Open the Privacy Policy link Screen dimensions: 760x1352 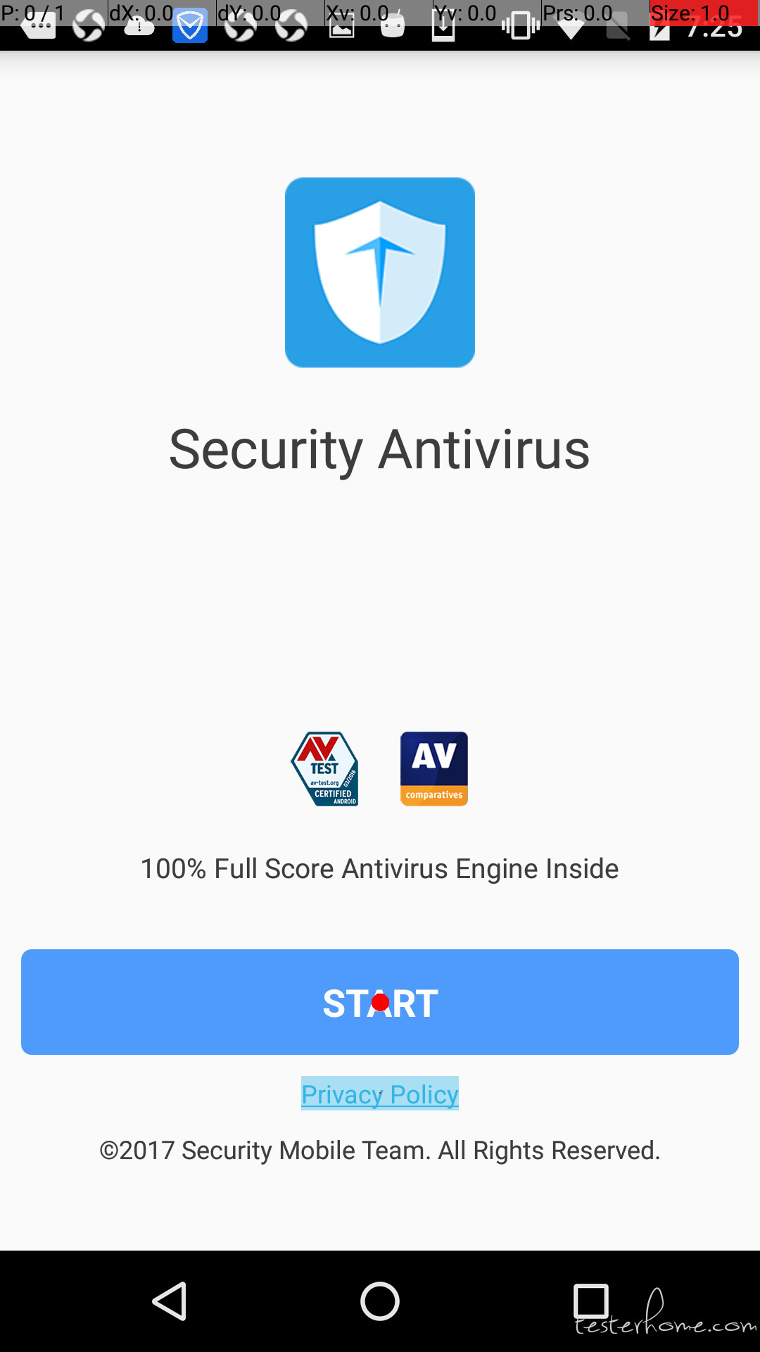tap(380, 1094)
